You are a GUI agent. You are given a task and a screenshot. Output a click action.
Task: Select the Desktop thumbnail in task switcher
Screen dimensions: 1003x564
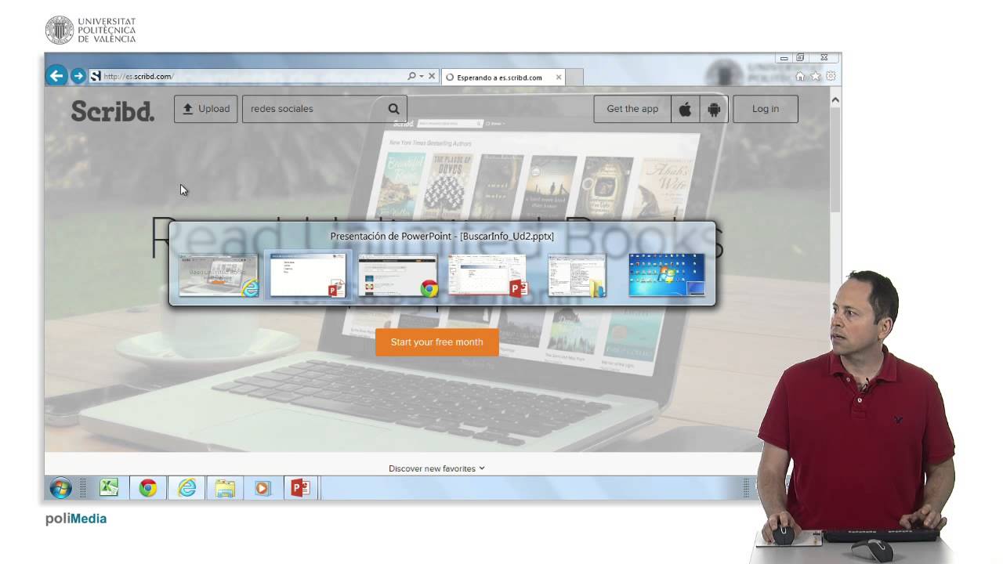(667, 275)
